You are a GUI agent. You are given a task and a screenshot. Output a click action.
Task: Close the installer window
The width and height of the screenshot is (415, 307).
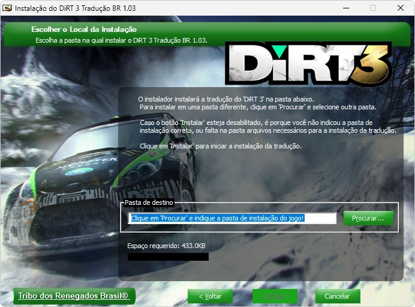(x=401, y=8)
